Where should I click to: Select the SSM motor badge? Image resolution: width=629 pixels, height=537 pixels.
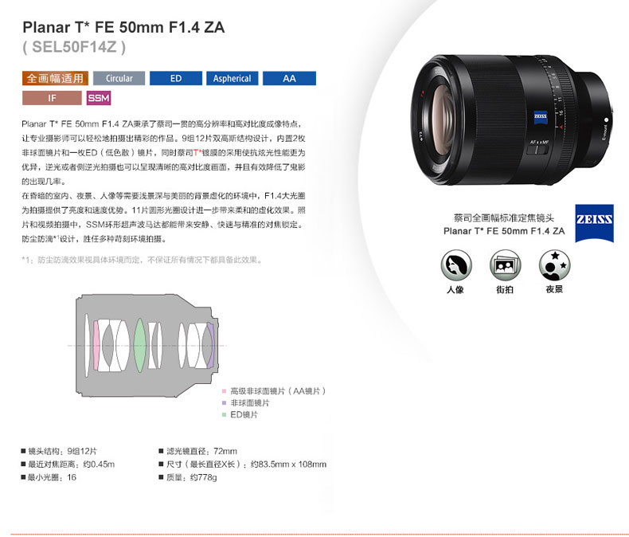(x=99, y=98)
